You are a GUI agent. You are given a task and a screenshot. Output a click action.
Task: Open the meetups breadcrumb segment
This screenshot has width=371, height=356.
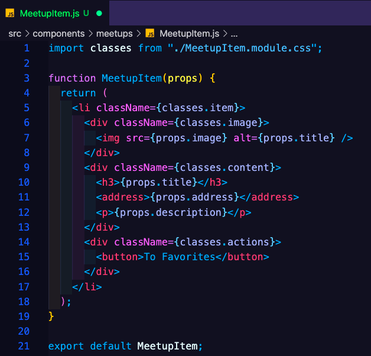click(x=114, y=34)
